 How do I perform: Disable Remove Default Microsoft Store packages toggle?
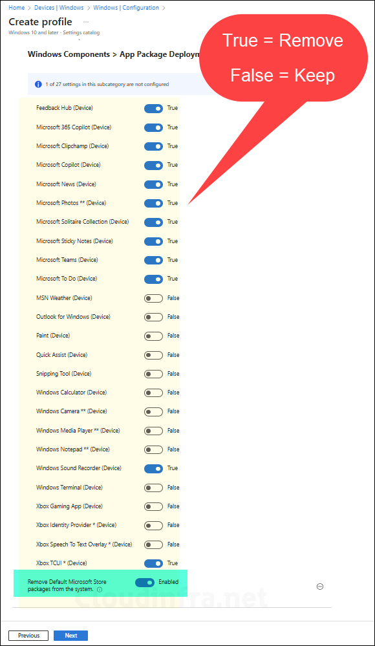[145, 582]
